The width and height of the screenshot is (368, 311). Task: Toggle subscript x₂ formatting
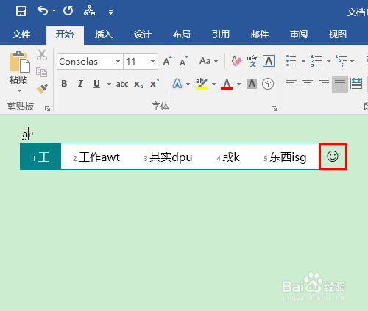click(138, 84)
